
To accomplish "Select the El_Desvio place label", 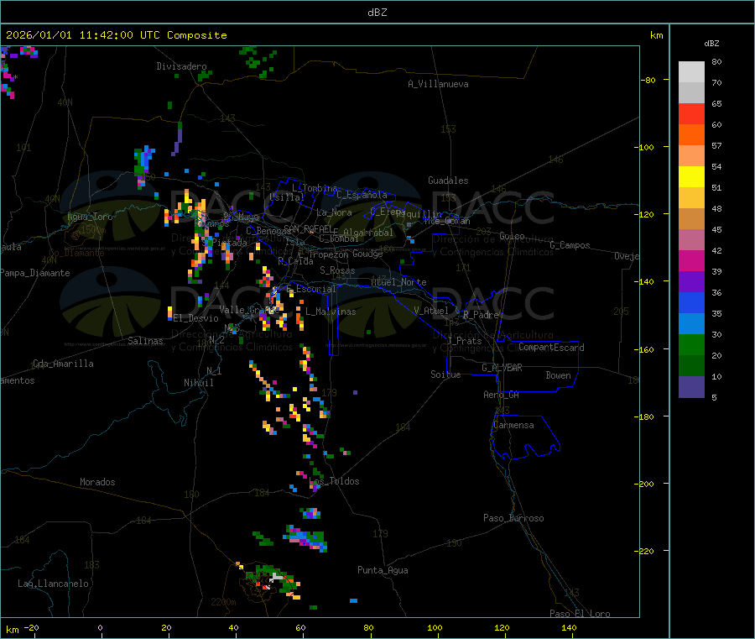I will (x=196, y=318).
